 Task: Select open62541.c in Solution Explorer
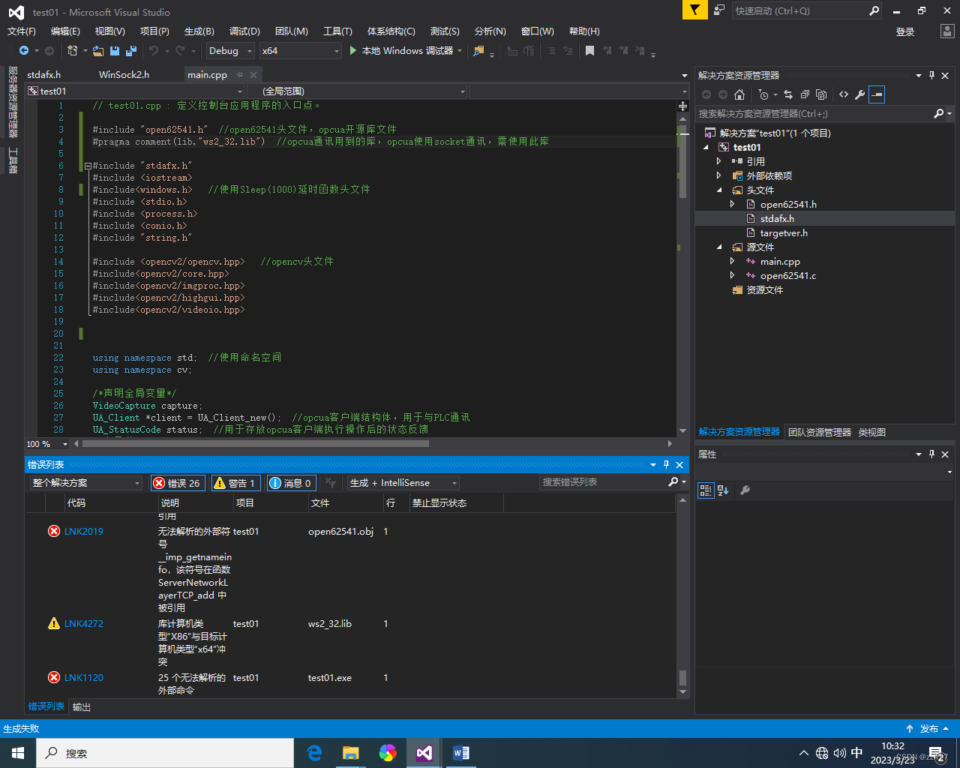pos(788,275)
